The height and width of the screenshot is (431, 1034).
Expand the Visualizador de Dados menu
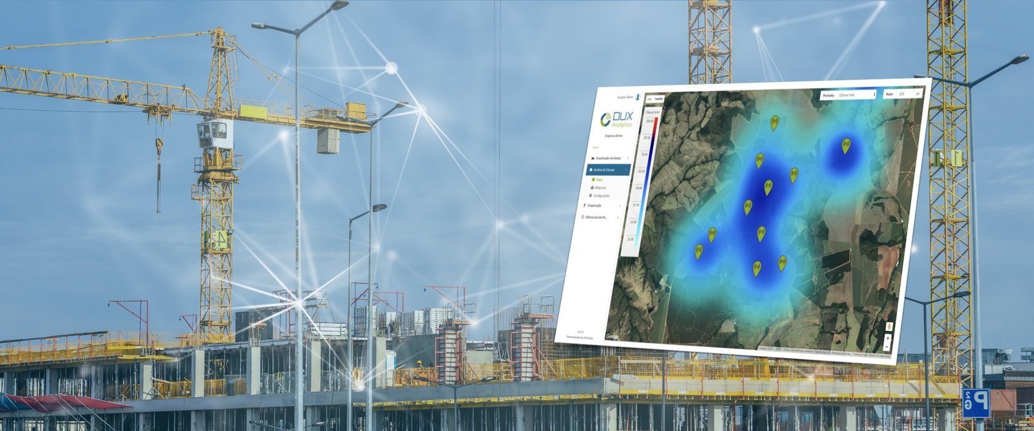tap(609, 158)
